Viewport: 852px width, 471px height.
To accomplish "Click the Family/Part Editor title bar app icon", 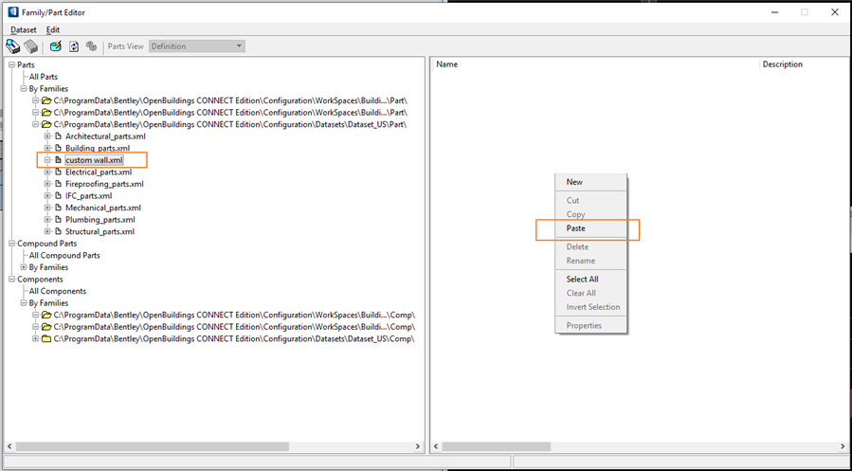I will pyautogui.click(x=12, y=12).
